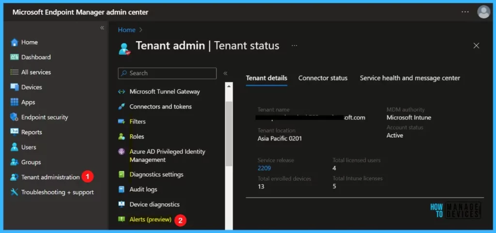Open Users in the sidebar

click(x=29, y=147)
